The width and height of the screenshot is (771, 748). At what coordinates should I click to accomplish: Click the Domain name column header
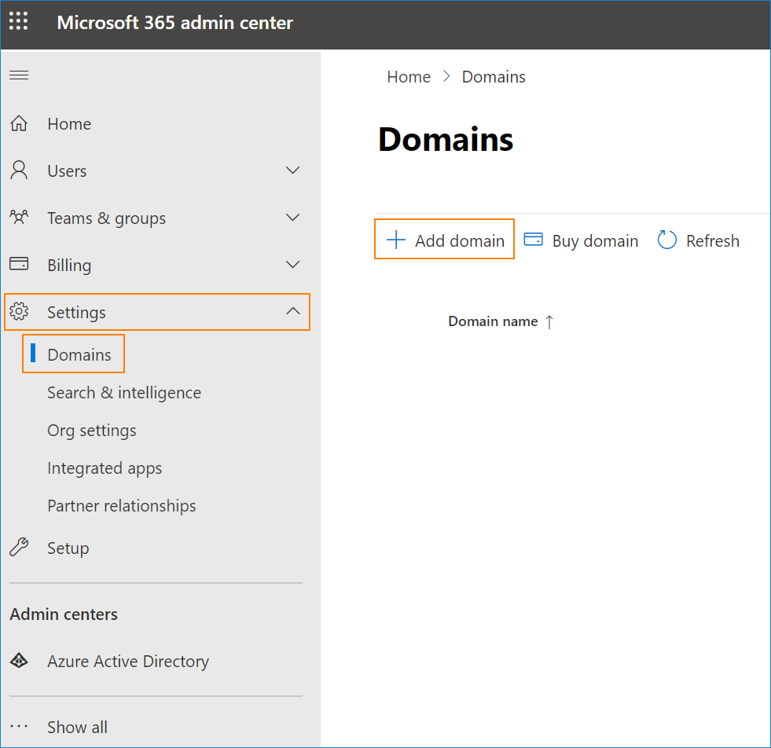point(493,321)
